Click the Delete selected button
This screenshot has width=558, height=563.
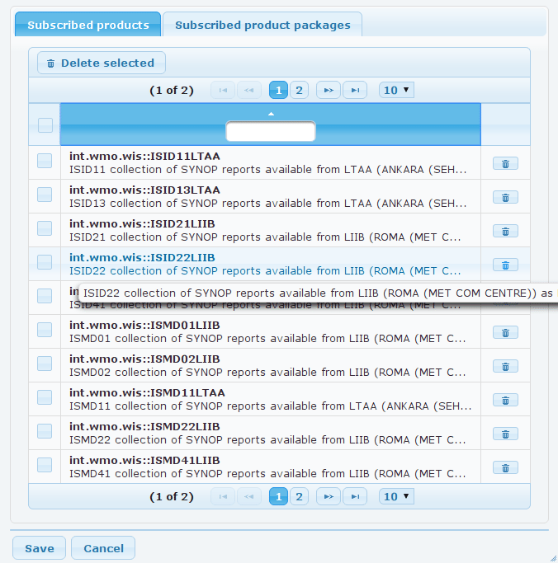point(102,63)
